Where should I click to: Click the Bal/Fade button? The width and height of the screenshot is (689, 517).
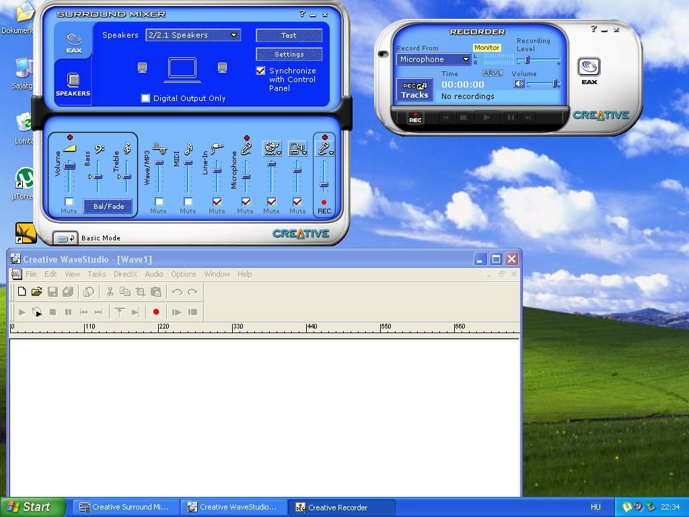coord(108,206)
